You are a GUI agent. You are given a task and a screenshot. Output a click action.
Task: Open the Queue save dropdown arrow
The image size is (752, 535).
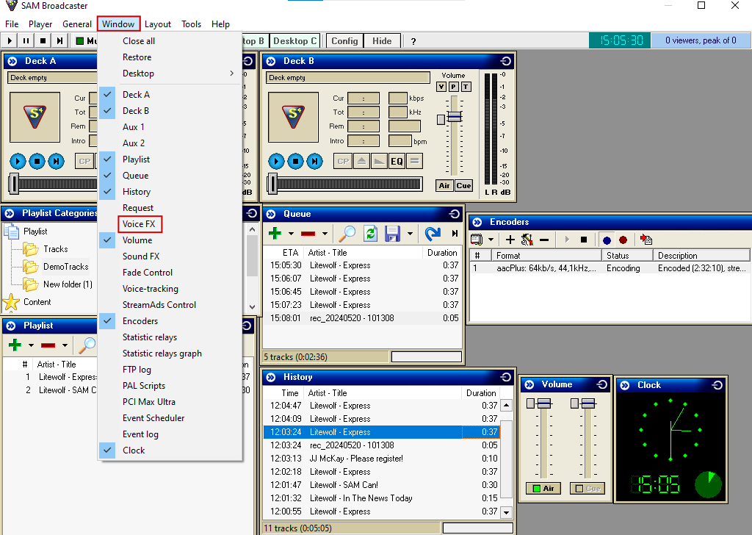coord(410,234)
